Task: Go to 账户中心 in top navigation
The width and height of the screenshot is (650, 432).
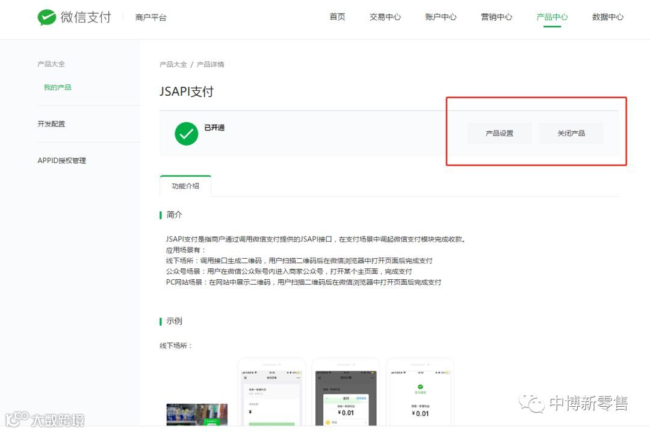Action: [441, 17]
